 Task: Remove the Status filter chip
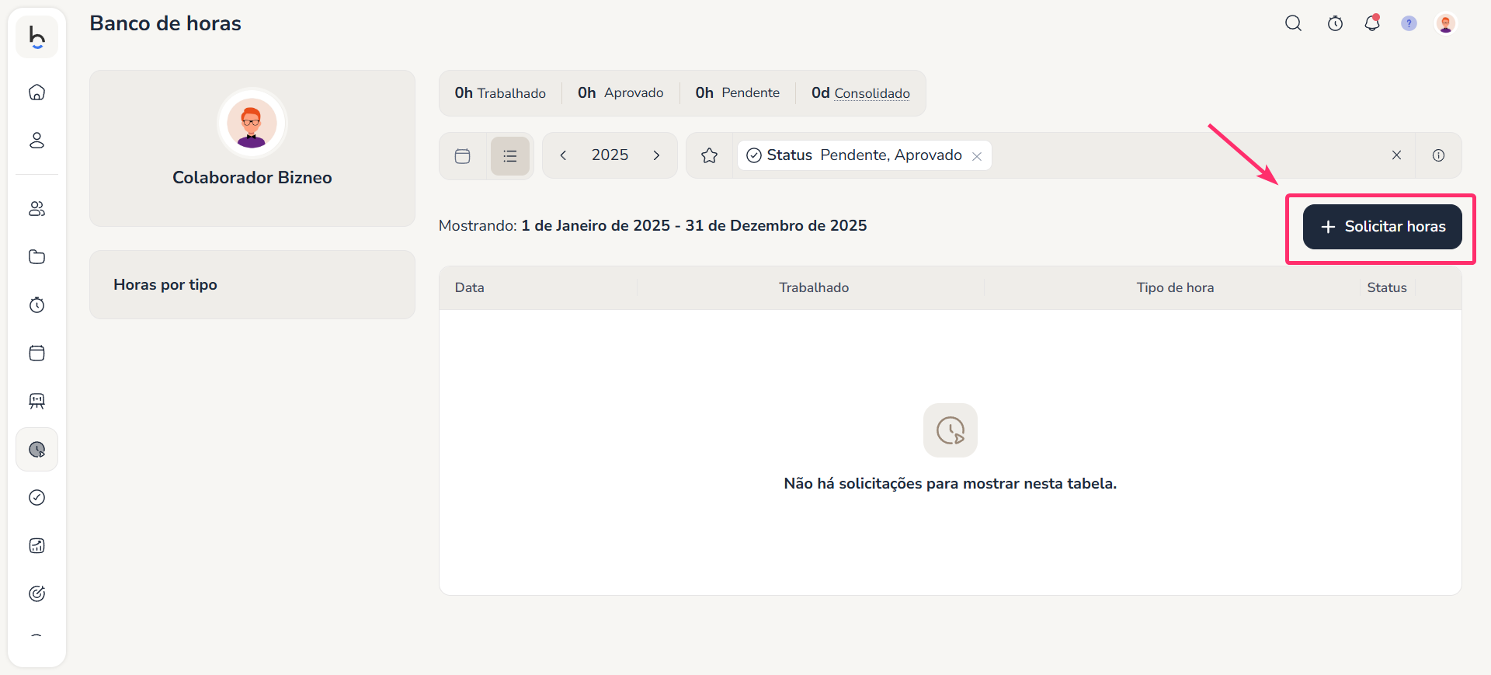[x=977, y=156]
